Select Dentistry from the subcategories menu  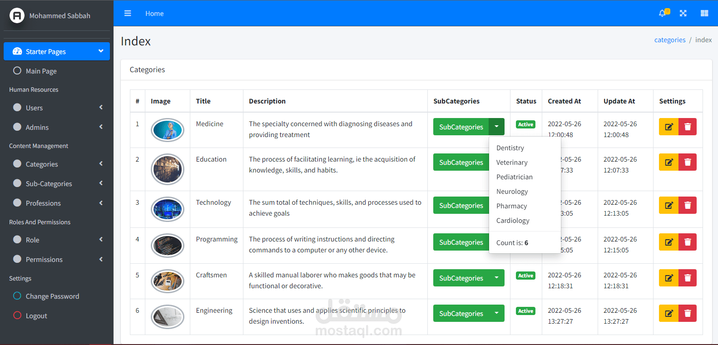pyautogui.click(x=510, y=148)
